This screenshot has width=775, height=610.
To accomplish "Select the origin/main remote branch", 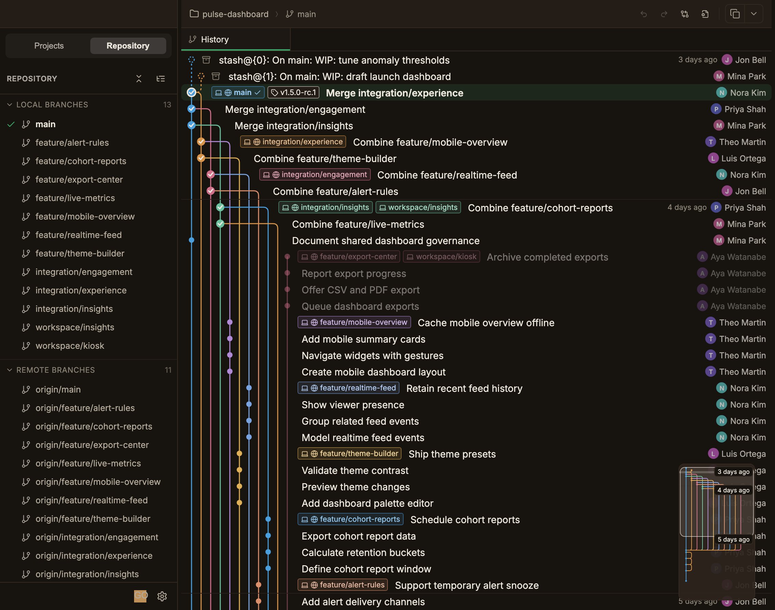I will tap(89, 389).
